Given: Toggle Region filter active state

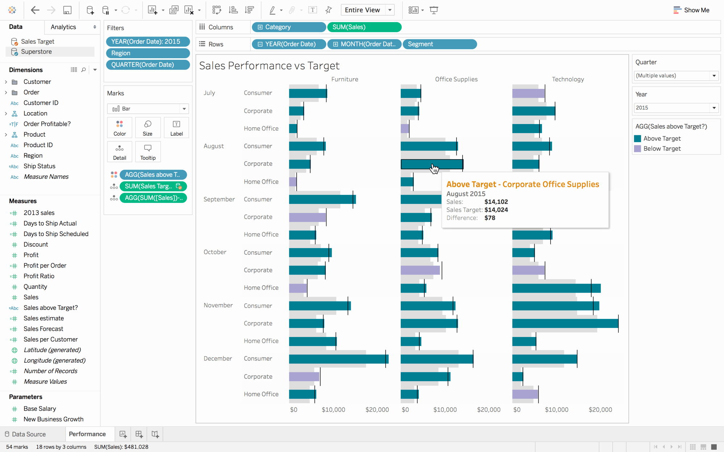Looking at the screenshot, I should point(147,52).
